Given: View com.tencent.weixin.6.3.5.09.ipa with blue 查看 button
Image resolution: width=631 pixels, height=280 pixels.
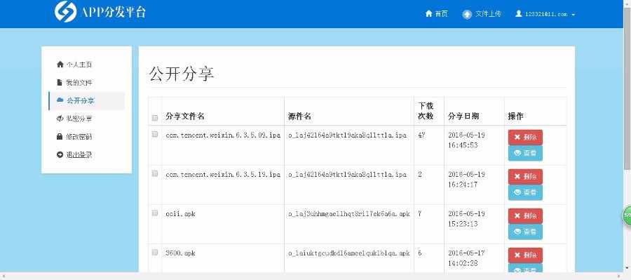Looking at the screenshot, I should pyautogui.click(x=525, y=153).
